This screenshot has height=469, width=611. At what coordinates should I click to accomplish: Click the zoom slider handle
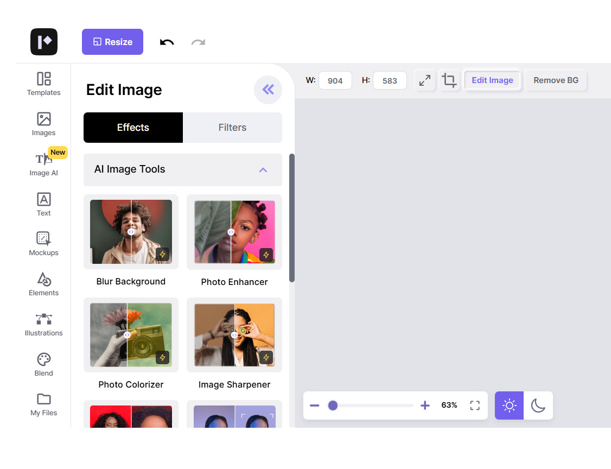point(333,405)
